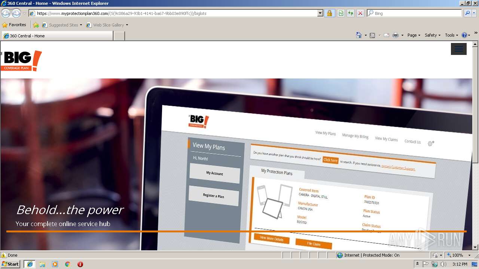Click the Behold...the power banner heading
479x269 pixels.
pos(70,210)
